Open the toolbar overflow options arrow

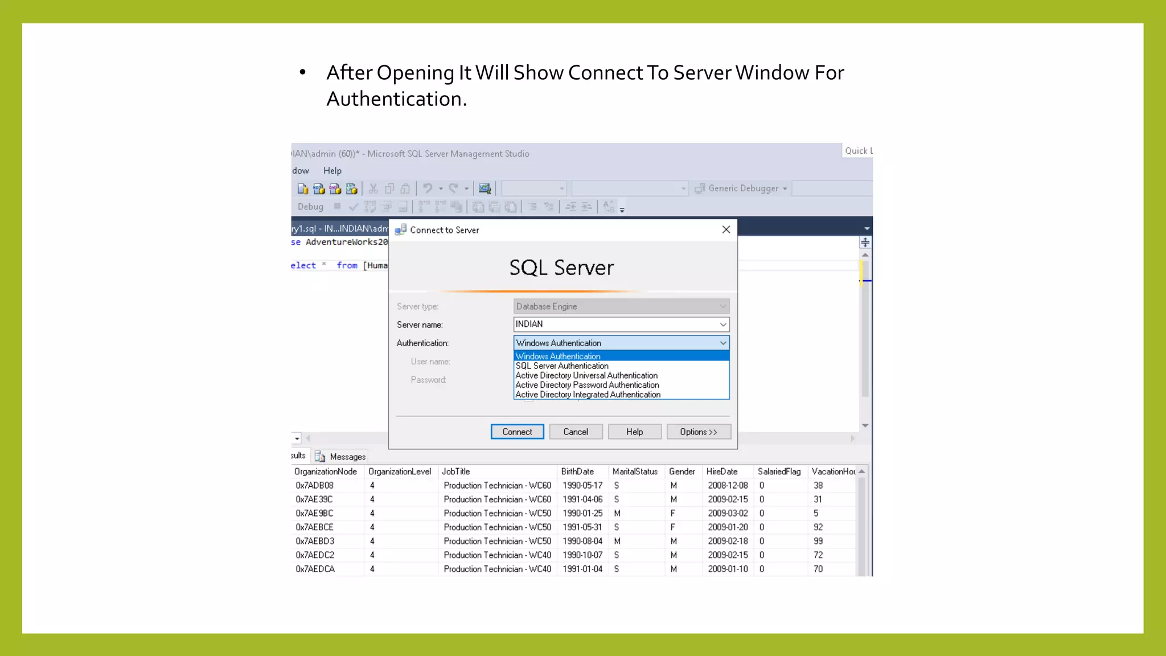coord(622,210)
